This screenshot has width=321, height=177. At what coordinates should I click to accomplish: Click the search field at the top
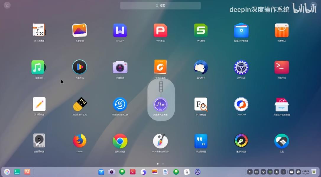click(x=160, y=6)
